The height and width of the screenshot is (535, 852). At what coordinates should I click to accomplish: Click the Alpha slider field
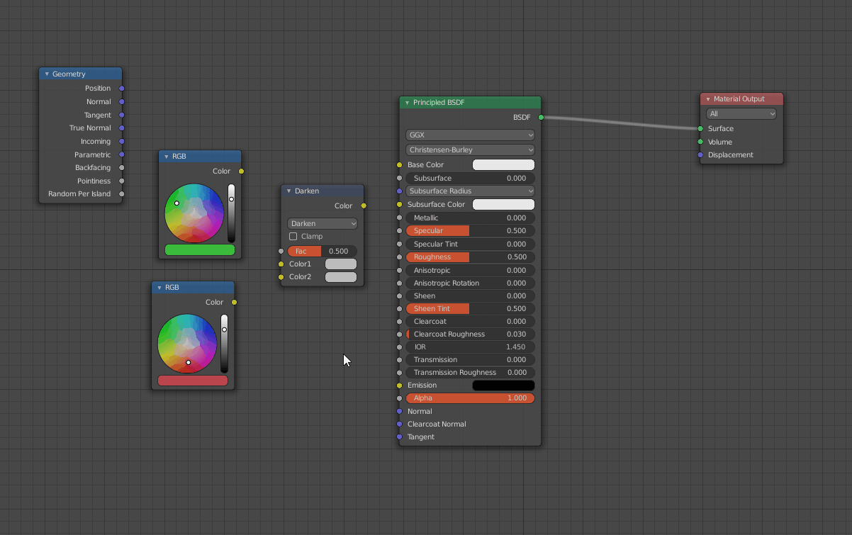(471, 398)
